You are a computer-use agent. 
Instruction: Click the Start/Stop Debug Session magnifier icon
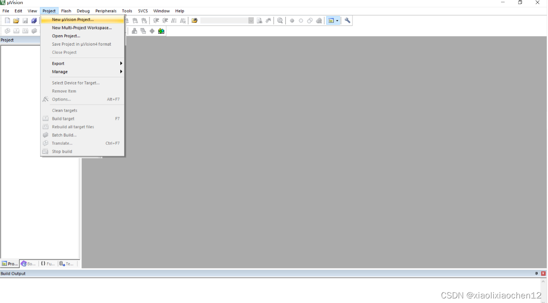(280, 21)
